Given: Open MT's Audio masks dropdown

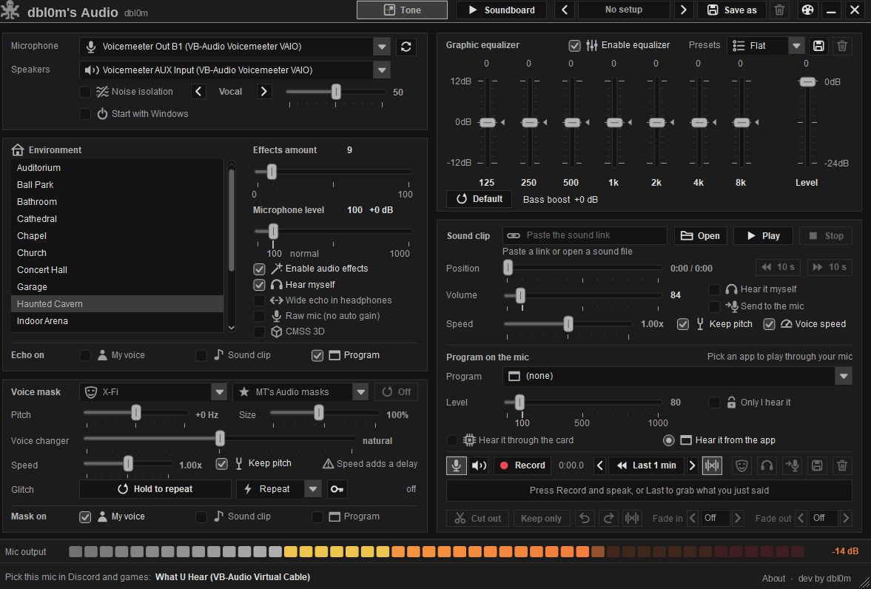Looking at the screenshot, I should pyautogui.click(x=361, y=391).
